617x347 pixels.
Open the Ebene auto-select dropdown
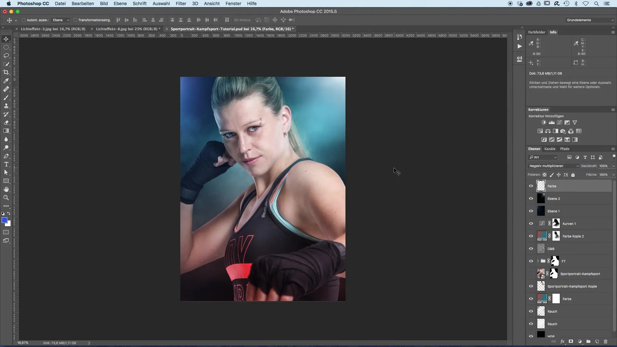[61, 20]
